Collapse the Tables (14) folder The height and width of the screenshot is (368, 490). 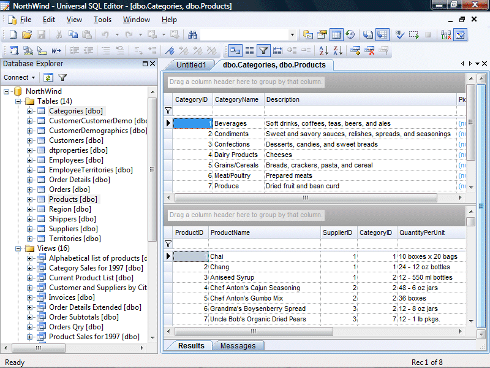[x=18, y=101]
